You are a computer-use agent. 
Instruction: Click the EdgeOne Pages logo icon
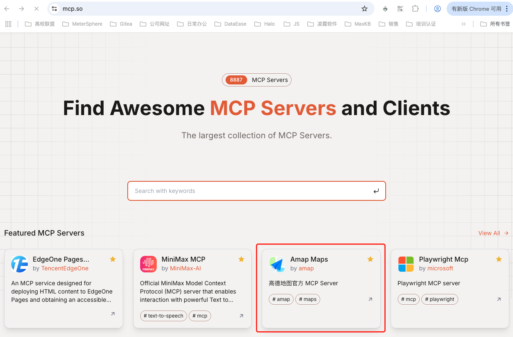(x=19, y=264)
